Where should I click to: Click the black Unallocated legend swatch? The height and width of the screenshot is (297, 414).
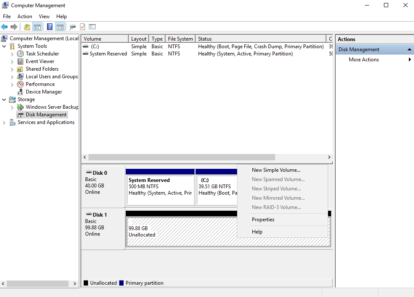pyautogui.click(x=86, y=283)
